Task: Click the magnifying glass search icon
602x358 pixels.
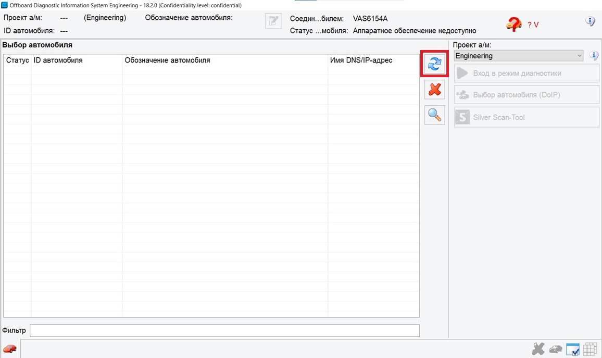Action: pyautogui.click(x=434, y=115)
